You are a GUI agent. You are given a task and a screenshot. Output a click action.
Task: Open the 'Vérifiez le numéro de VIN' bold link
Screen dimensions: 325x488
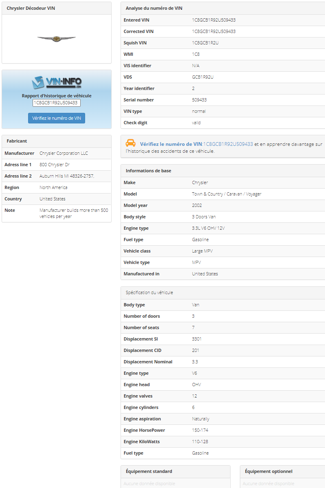(x=171, y=144)
